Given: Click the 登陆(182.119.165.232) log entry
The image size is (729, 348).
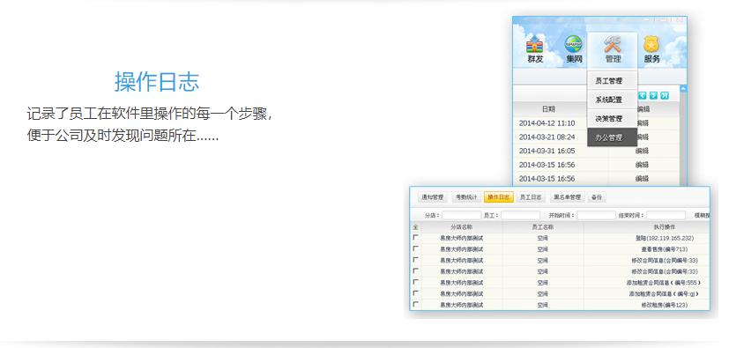Looking at the screenshot, I should [x=665, y=239].
